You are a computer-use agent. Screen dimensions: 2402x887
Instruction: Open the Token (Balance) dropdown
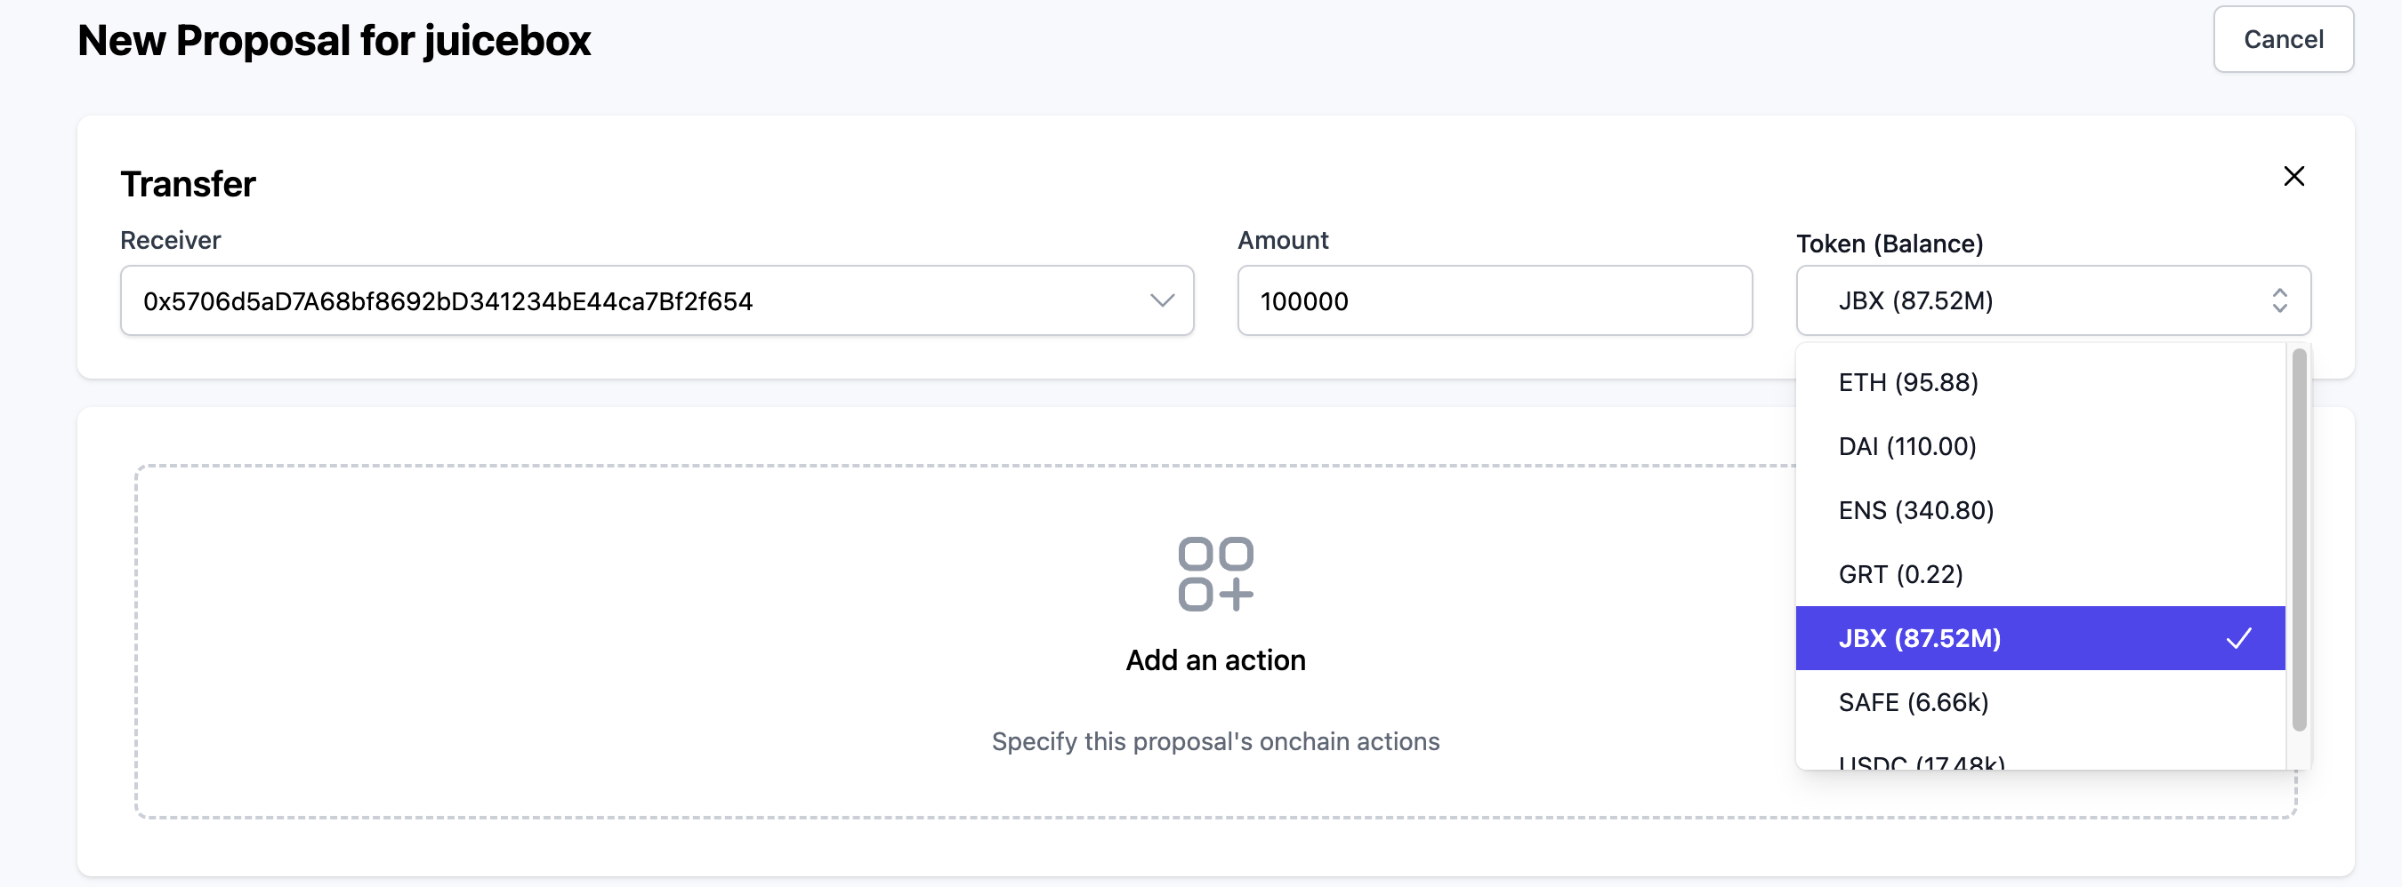click(x=2053, y=300)
